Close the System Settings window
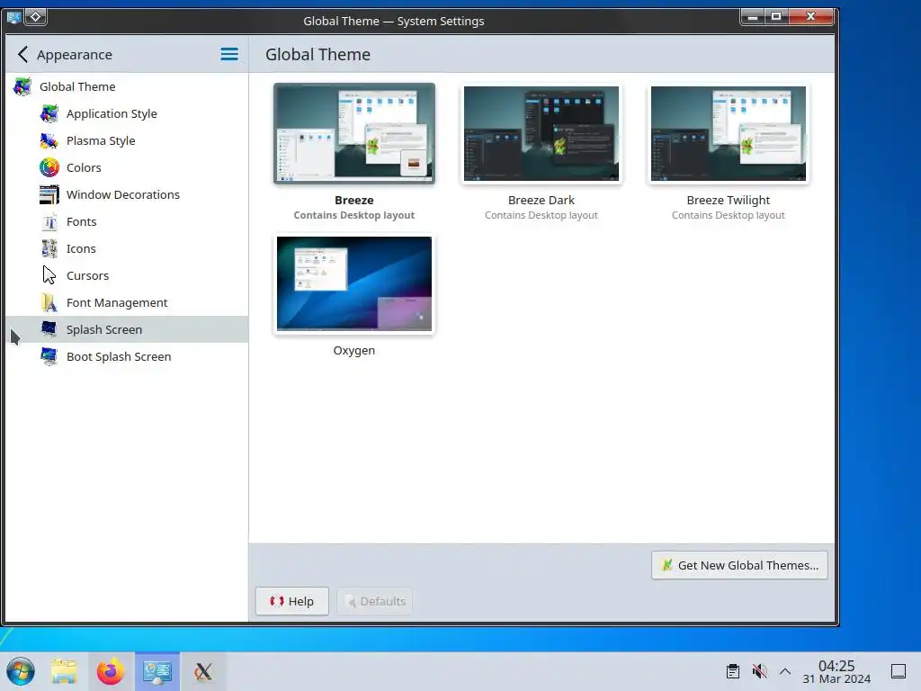 (810, 17)
